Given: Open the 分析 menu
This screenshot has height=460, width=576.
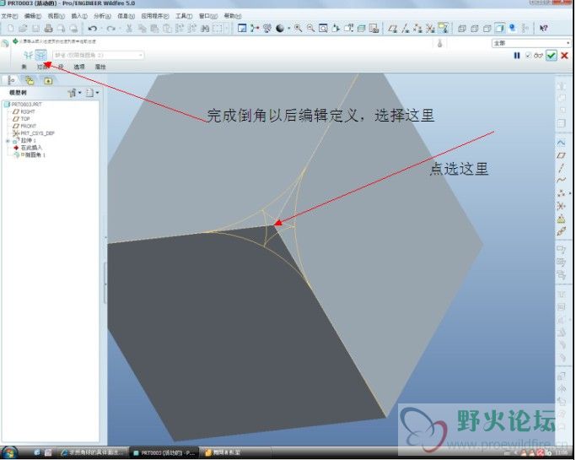Looking at the screenshot, I should pos(102,16).
